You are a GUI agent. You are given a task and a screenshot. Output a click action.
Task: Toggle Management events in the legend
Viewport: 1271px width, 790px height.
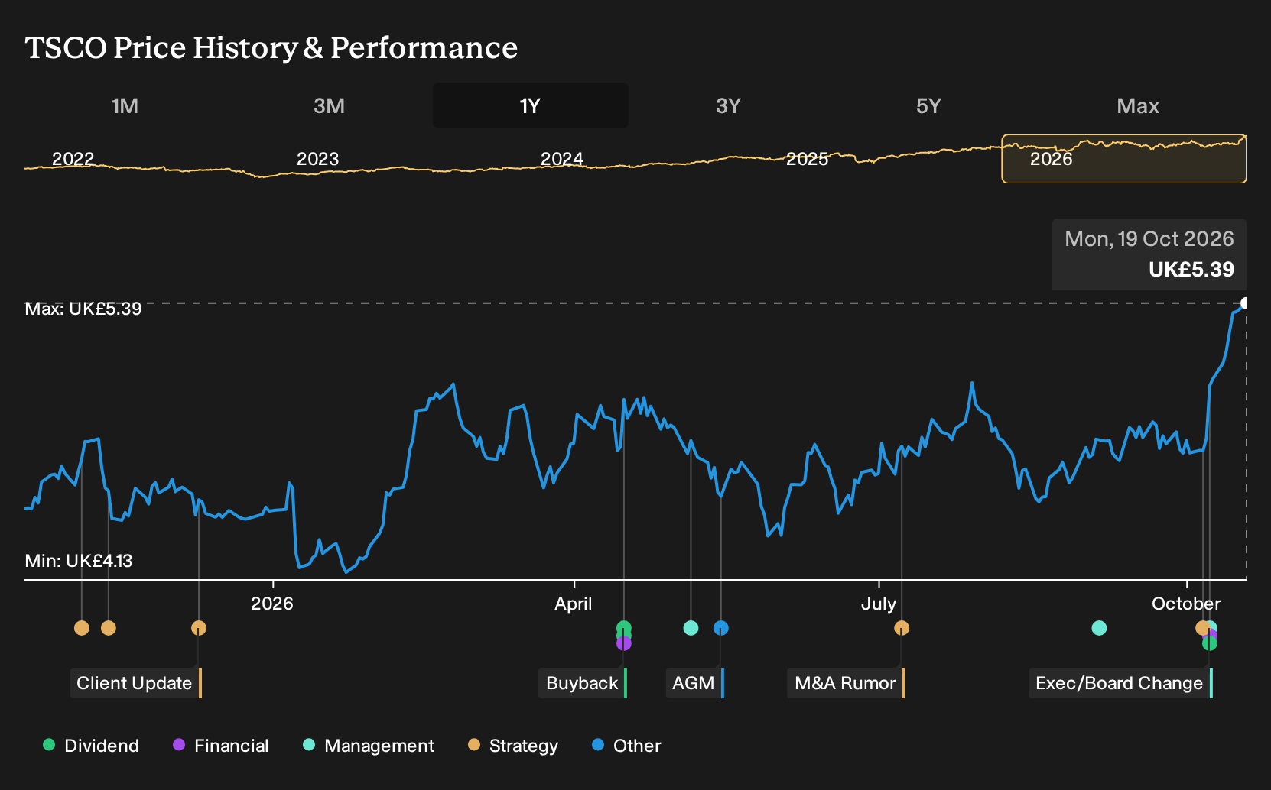click(369, 745)
